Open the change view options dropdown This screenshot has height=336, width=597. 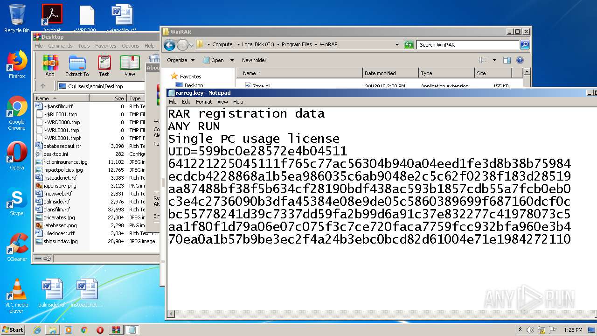tap(494, 60)
